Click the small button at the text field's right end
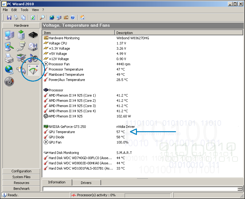Image resolution: width=245 pixels, height=199 pixels. click(240, 189)
